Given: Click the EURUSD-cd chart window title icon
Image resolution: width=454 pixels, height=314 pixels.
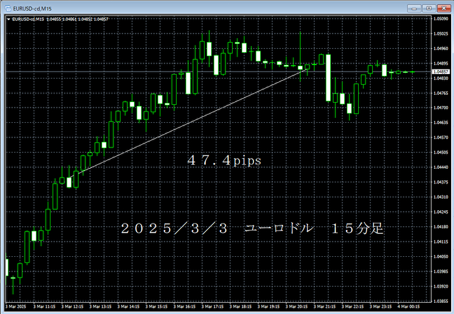Looking at the screenshot, I should [8, 8].
